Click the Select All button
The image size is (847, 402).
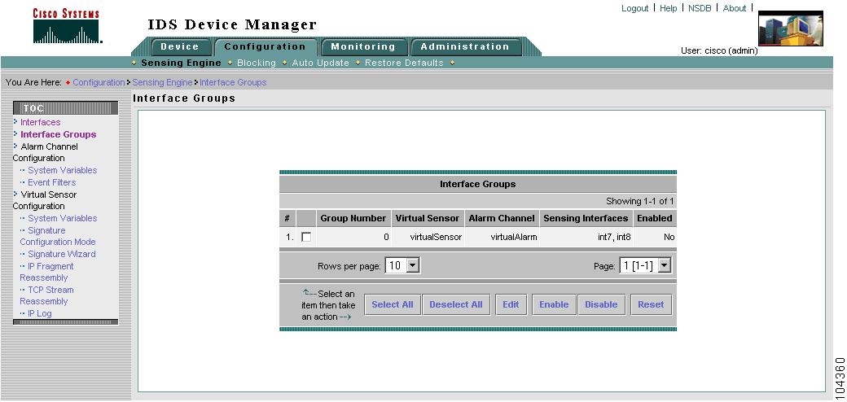click(393, 305)
